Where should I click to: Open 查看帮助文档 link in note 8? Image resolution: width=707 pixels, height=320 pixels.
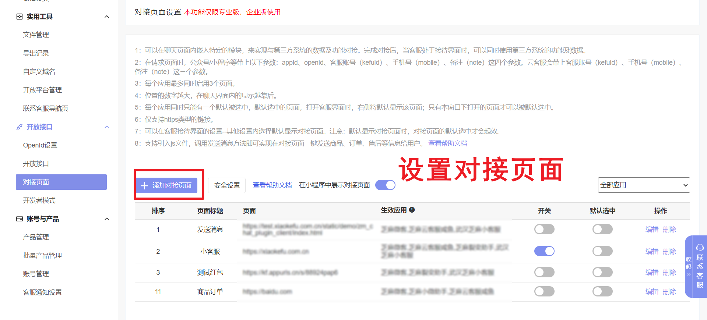448,143
